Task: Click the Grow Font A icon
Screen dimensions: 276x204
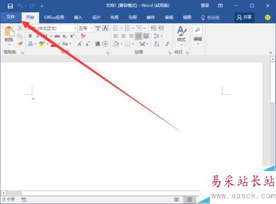Action: [79, 44]
